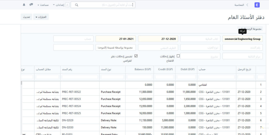This screenshot has width=269, height=135.
Task: Select voucher PREC-RET-00524 cell
Action: coord(80,106)
